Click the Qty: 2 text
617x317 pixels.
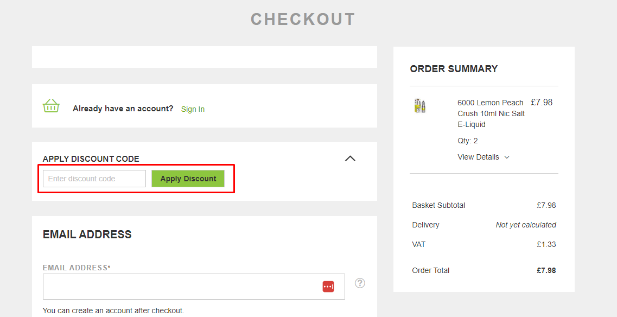467,140
